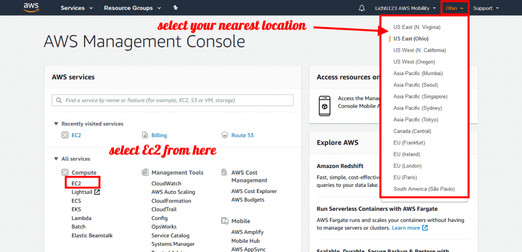
Task: Select Asia Pacific (Sydney) region
Action: [x=418, y=108]
